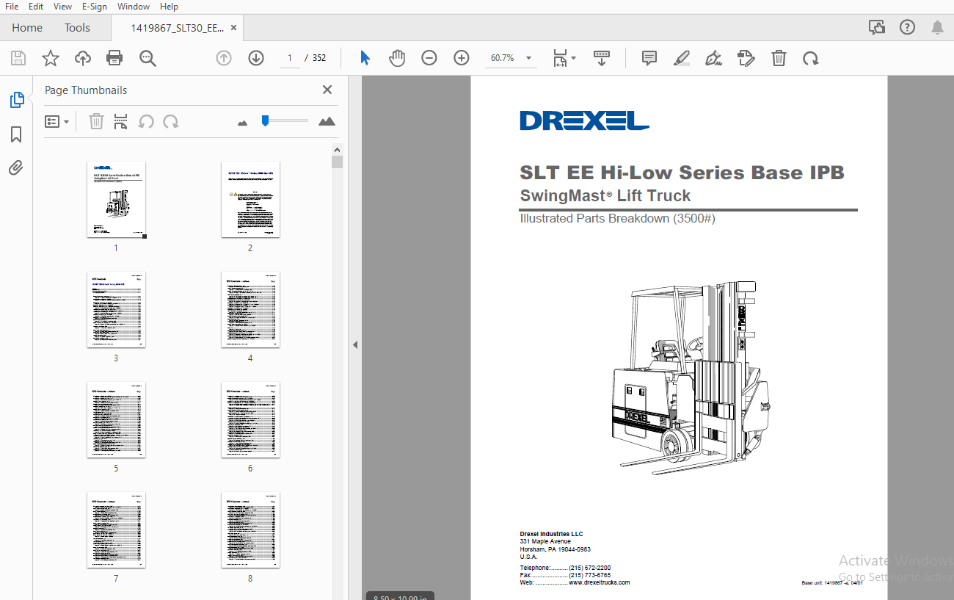
Task: Click the "SLT EE Hi-Low Series Base IPB" title
Action: click(682, 173)
